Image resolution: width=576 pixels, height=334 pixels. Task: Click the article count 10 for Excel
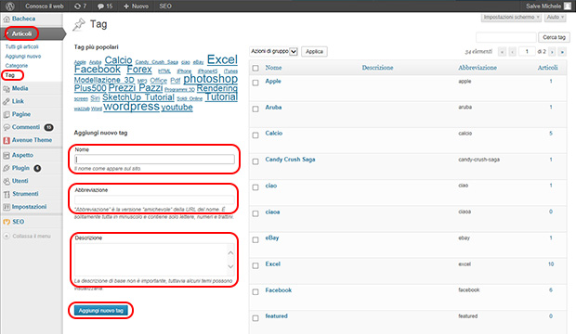(551, 264)
